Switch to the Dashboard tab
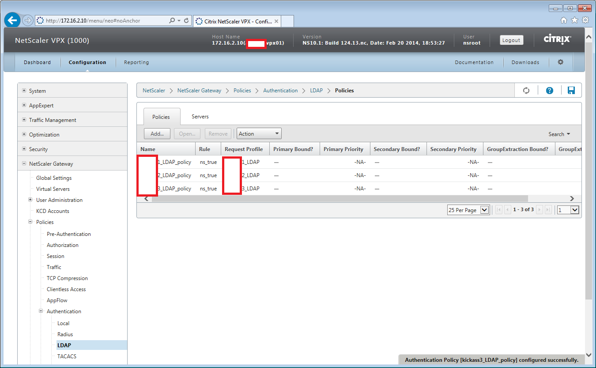 (x=38, y=62)
